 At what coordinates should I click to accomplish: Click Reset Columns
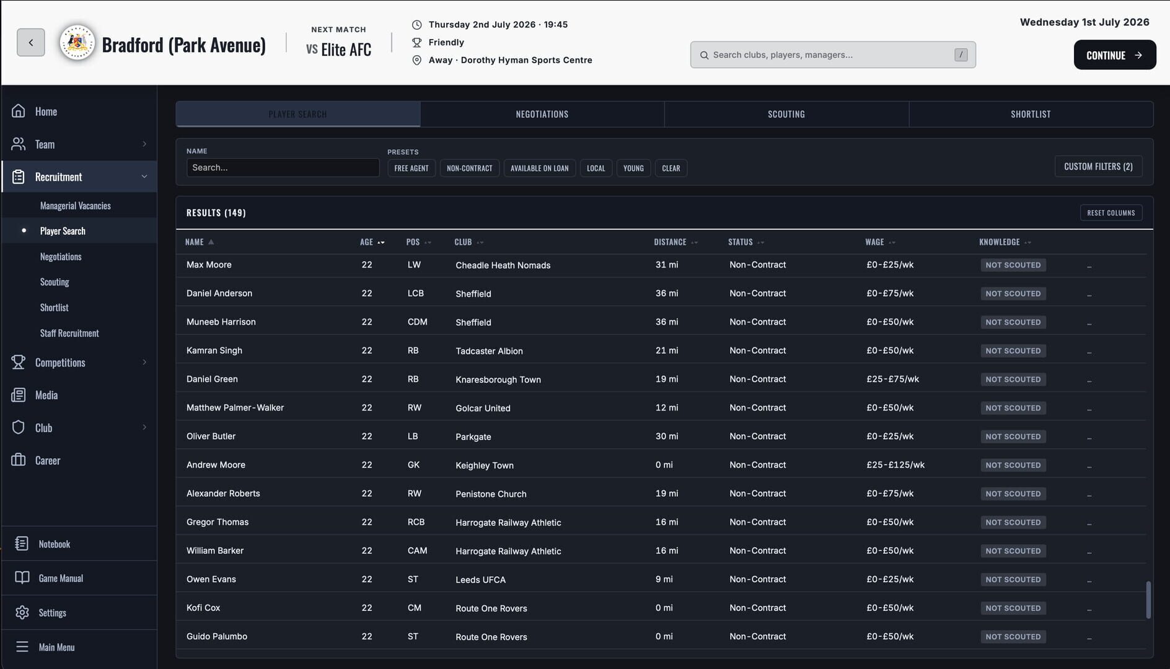[1111, 212]
